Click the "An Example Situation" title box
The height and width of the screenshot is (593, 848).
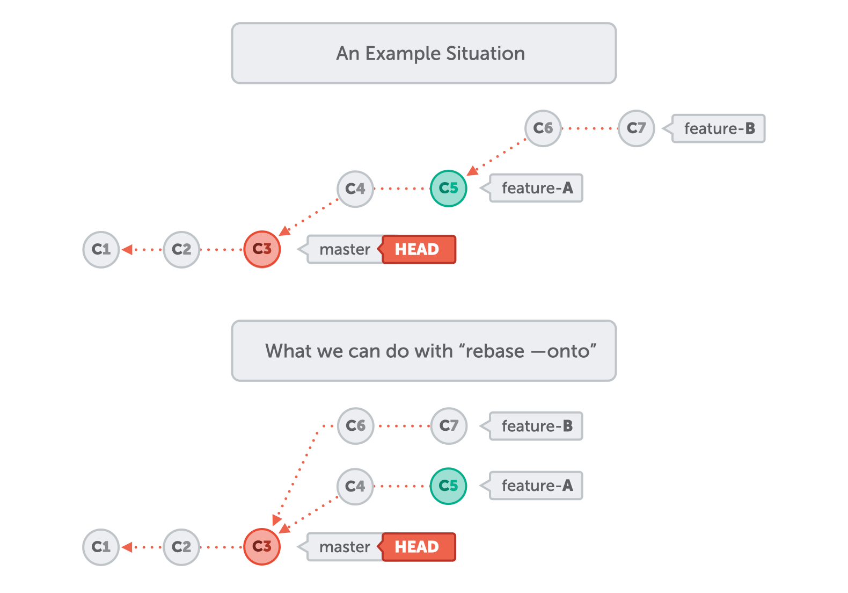click(x=423, y=54)
